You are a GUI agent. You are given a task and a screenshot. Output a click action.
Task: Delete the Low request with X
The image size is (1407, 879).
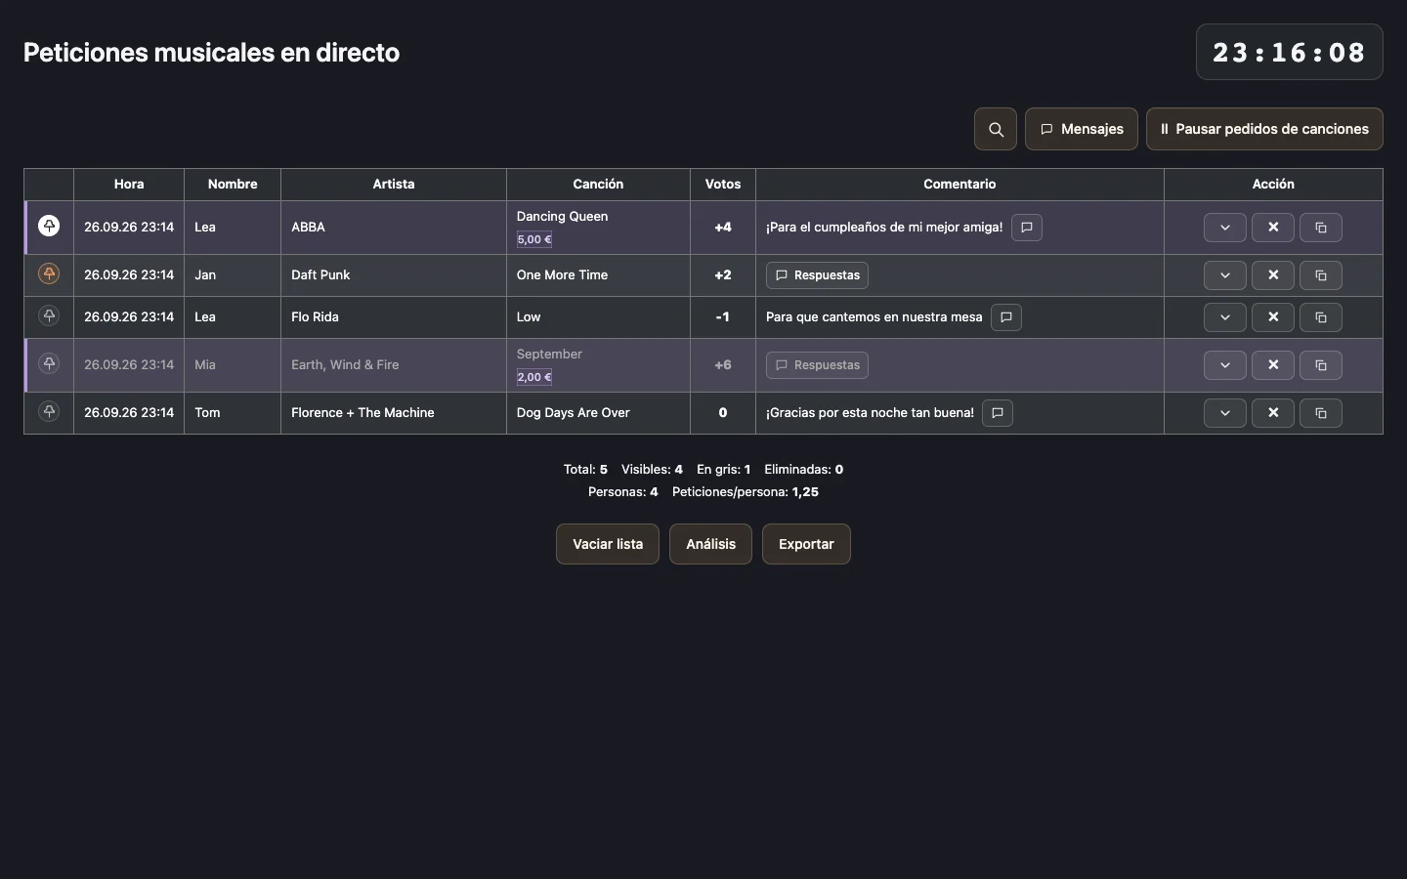(1273, 317)
